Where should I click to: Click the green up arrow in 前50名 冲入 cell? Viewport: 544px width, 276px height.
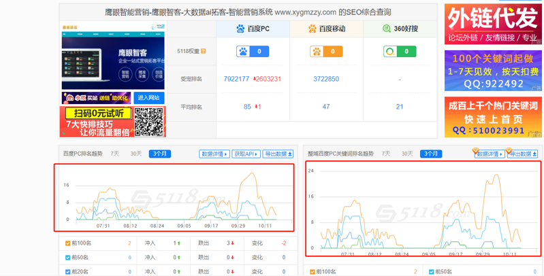(179, 258)
